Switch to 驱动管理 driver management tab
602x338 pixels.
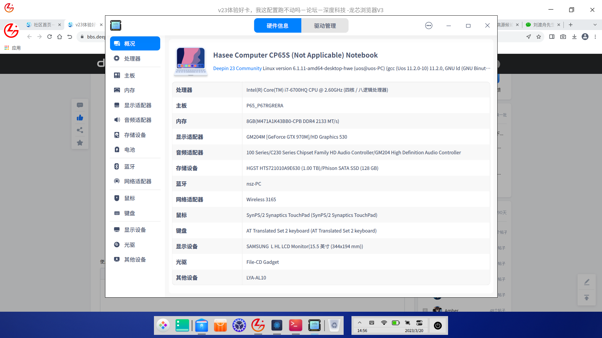pos(325,26)
